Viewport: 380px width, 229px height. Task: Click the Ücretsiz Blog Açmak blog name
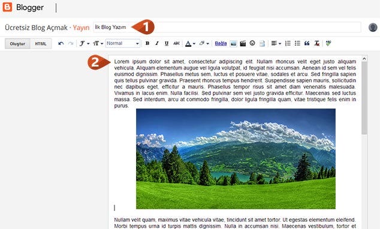coord(36,28)
